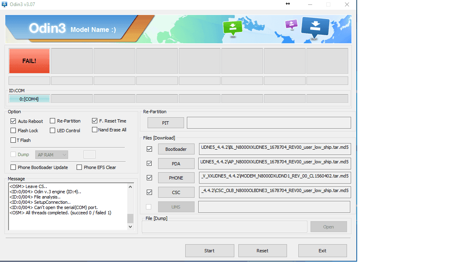
Task: Enable Phone EFS Clear checkbox
Action: coord(79,167)
